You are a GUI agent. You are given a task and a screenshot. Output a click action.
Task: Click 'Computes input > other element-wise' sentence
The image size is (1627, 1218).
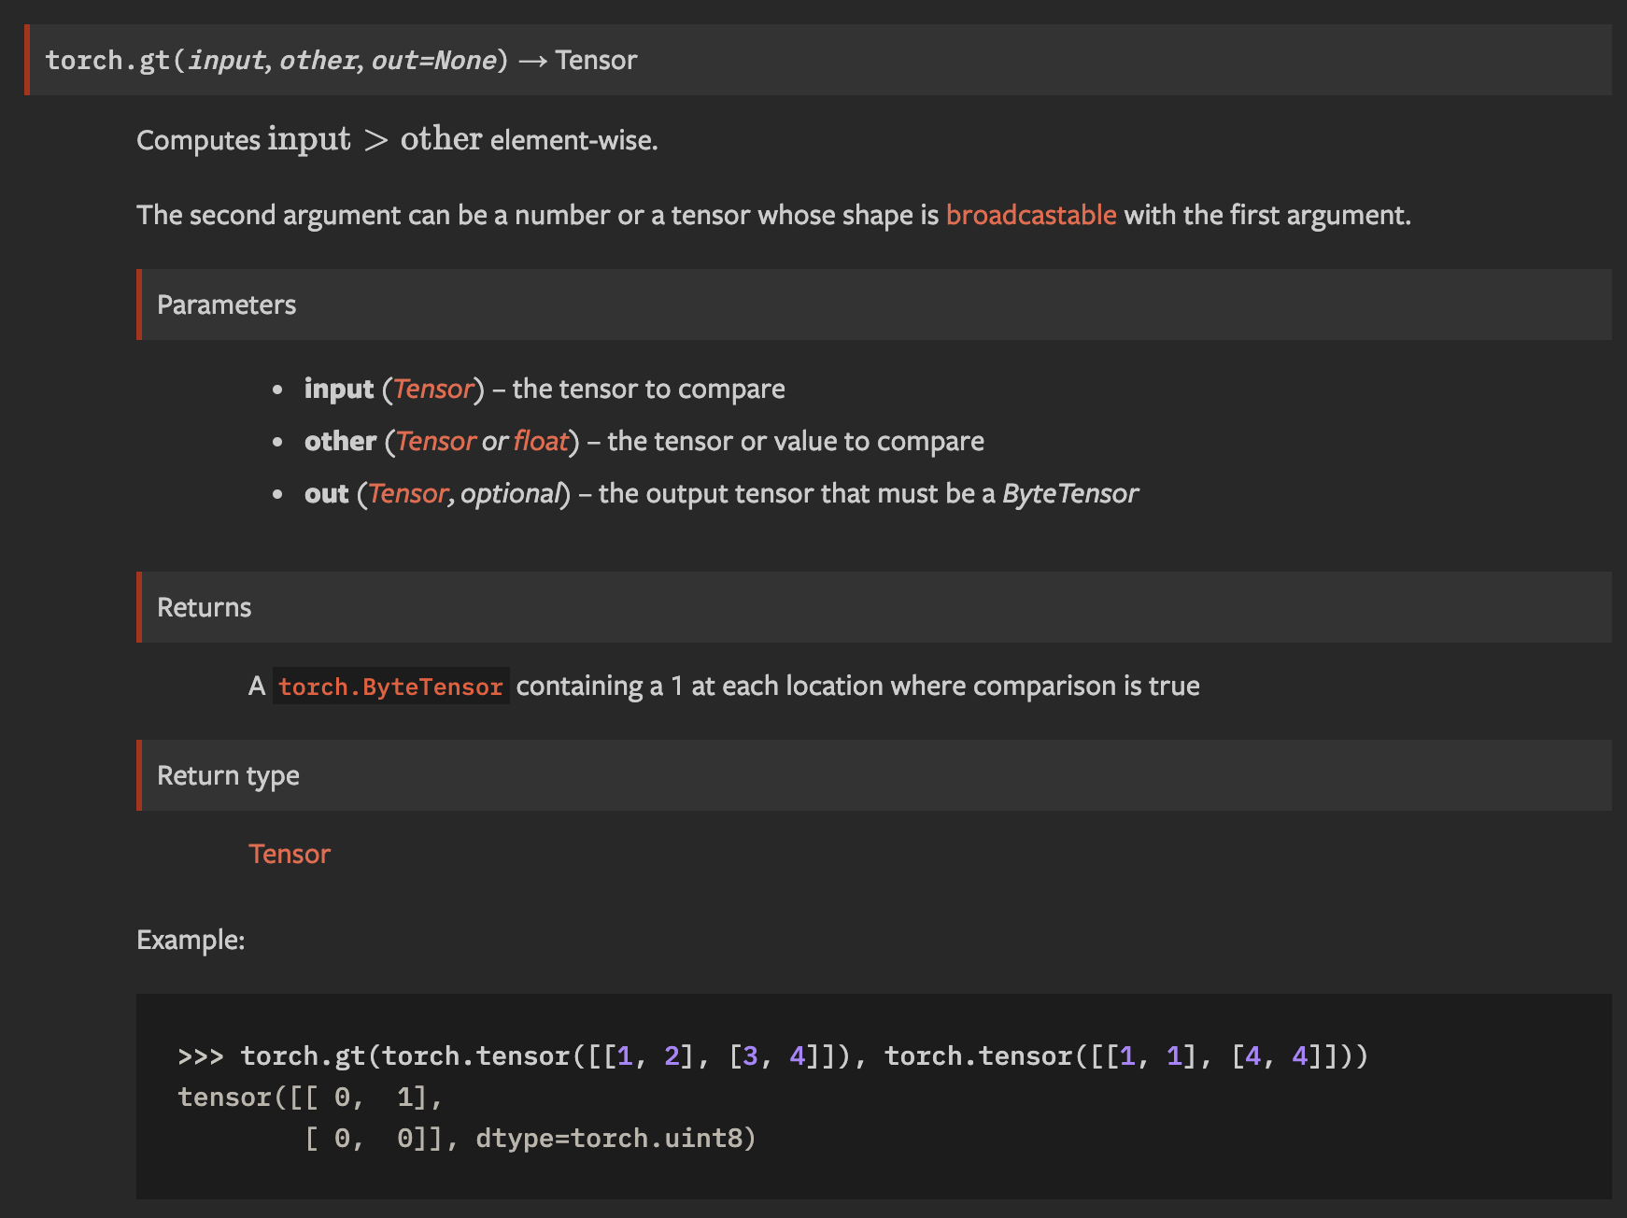pos(397,139)
